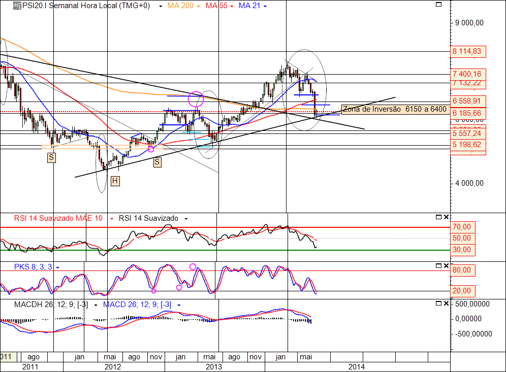Open the MA 200 indicator dropdown

[198, 7]
